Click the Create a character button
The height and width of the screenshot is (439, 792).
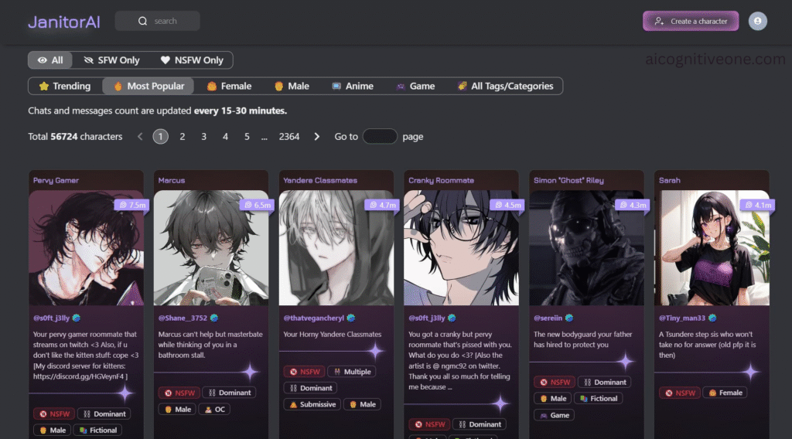(691, 21)
